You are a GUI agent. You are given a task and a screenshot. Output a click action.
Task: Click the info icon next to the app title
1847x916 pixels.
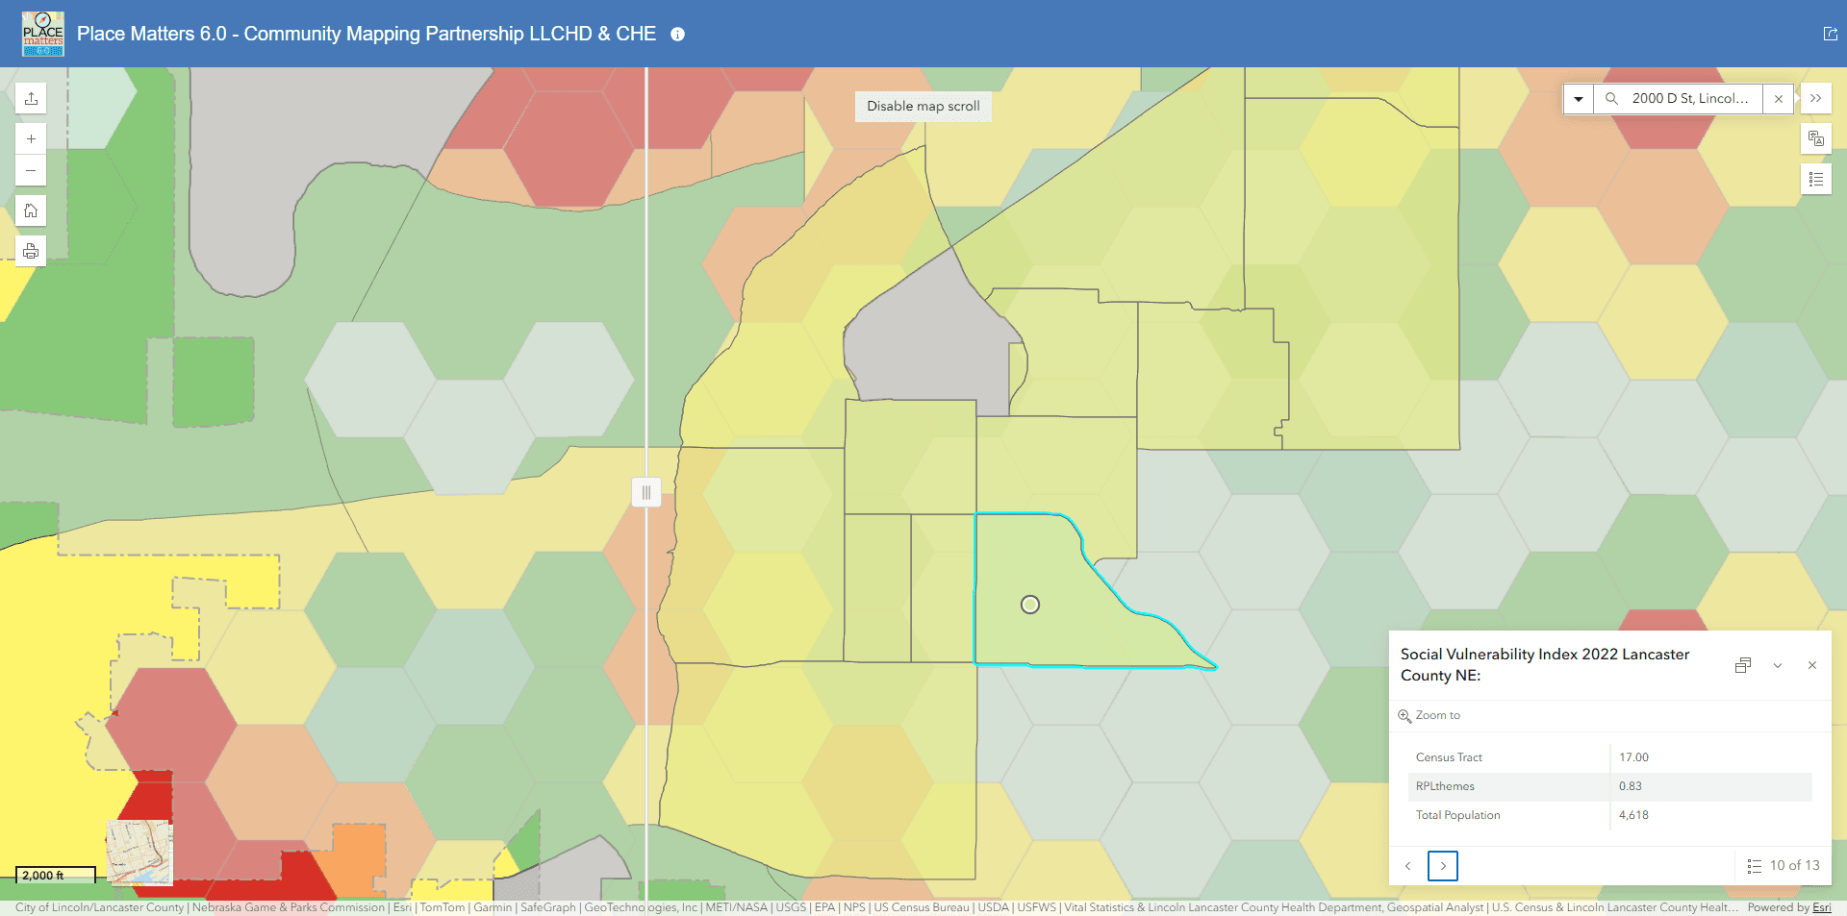point(677,34)
